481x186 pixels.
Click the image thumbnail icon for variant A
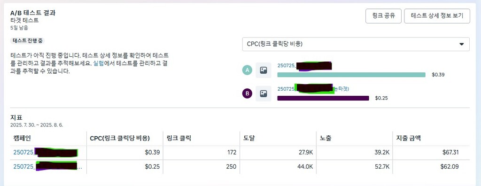coord(263,70)
